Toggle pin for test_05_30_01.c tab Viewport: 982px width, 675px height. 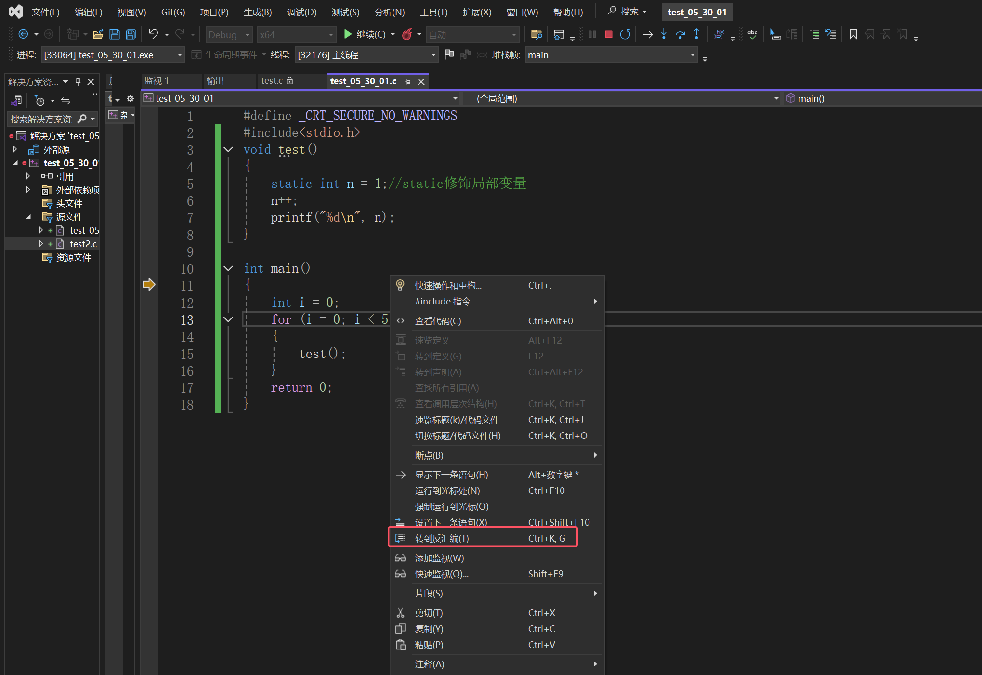(407, 81)
